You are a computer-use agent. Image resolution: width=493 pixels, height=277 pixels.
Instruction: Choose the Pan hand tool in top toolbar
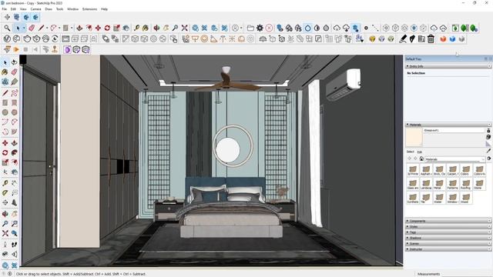coord(166,28)
